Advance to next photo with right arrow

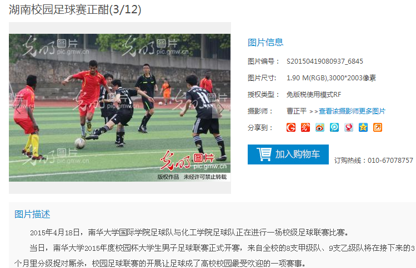(220, 108)
